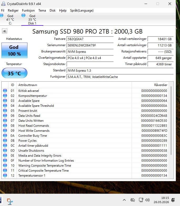Open the Fil menu
The width and height of the screenshot is (180, 206).
coord(3,10)
